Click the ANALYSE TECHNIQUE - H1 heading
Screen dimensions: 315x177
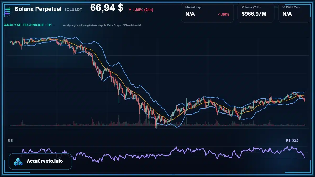tap(28, 25)
